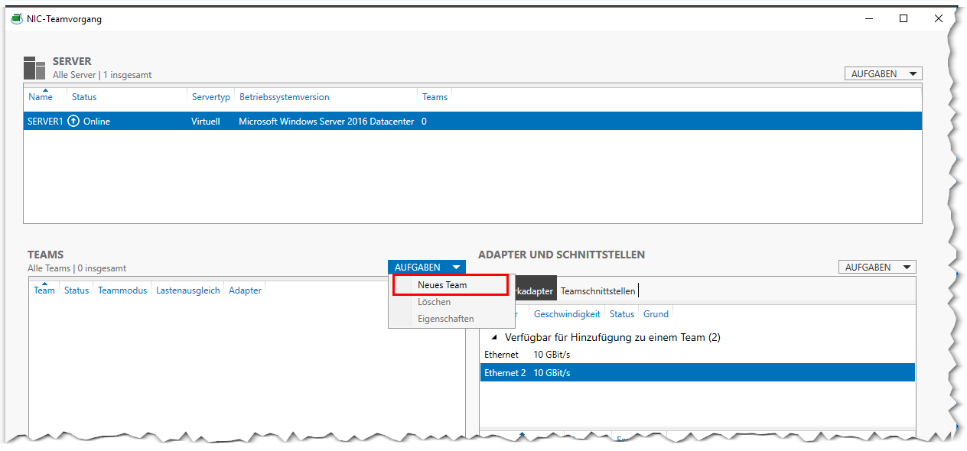This screenshot has width=967, height=451.
Task: Click the Online status arrow icon for SERVER1
Action: click(x=73, y=121)
